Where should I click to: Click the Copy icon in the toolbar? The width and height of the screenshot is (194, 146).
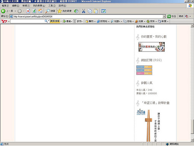pyautogui.click(x=90, y=11)
